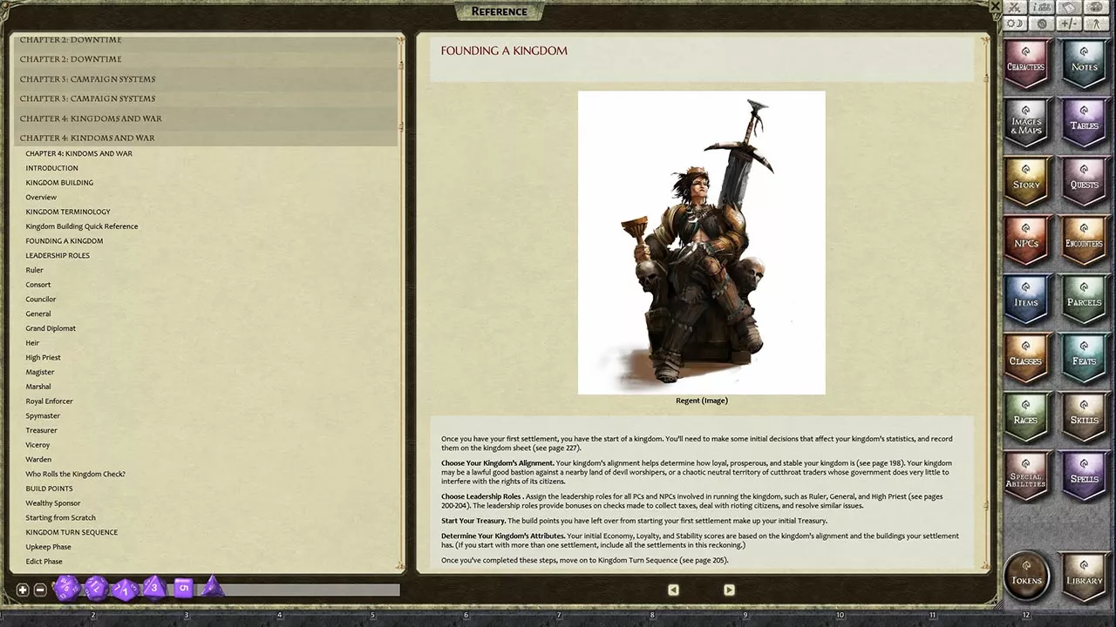
Task: Pick the purple d4 pyramid die
Action: point(211,586)
